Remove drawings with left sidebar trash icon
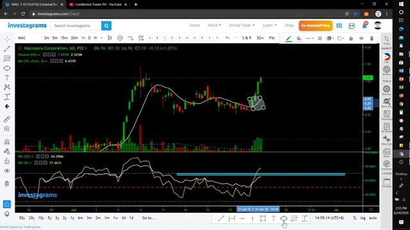 7,184
